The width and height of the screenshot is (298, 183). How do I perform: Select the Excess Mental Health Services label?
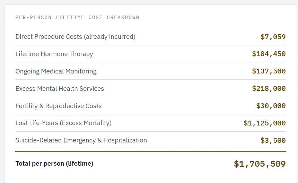[60, 89]
